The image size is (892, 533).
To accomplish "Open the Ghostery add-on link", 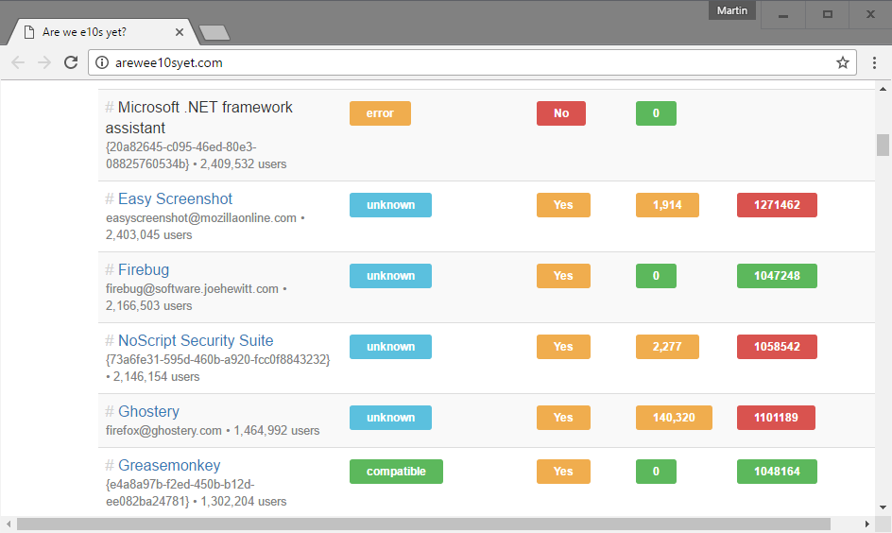I will coord(148,411).
